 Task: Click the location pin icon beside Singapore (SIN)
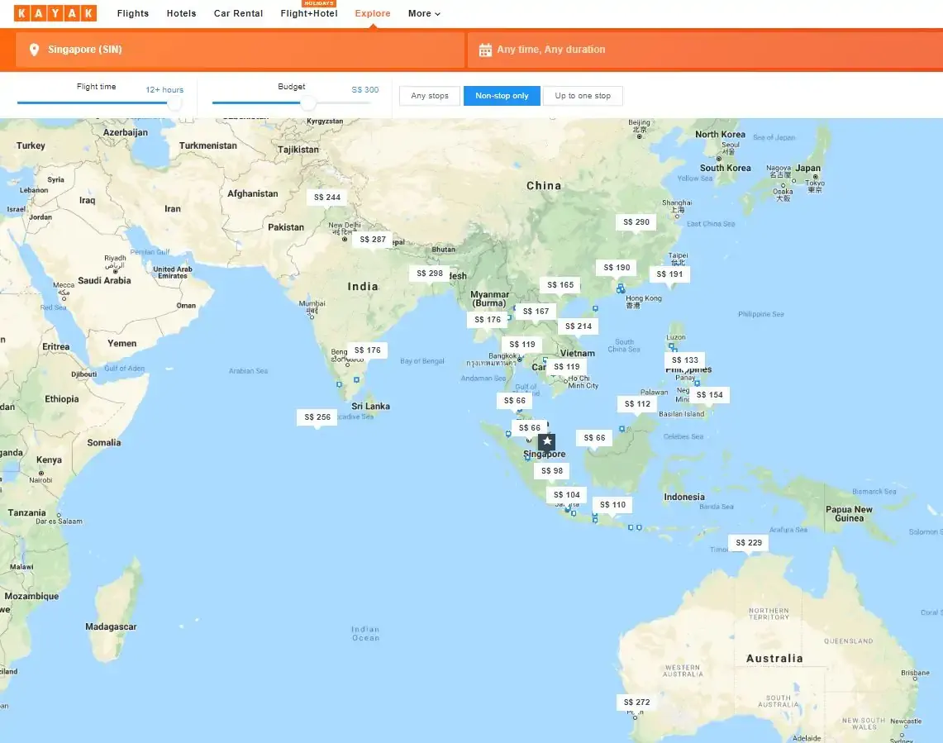(x=34, y=50)
